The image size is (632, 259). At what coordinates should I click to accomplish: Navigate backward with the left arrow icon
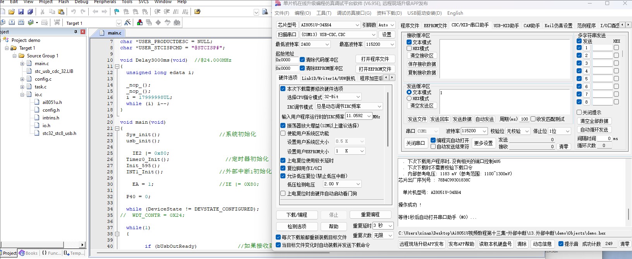95,12
